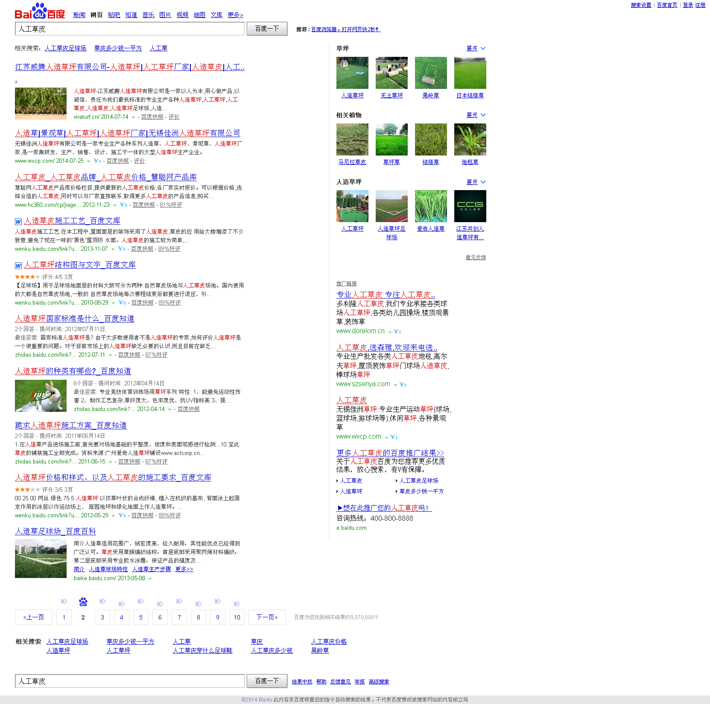Image resolution: width=710 pixels, height=704 pixels.
Task: Open 人造草足球场_百度百科 result
Action: 56,531
